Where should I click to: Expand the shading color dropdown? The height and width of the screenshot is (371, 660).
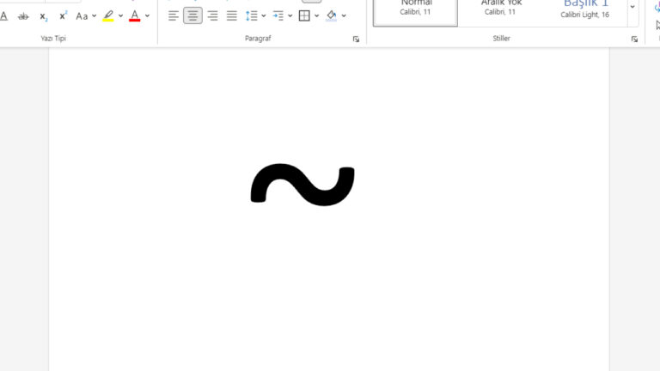[344, 15]
